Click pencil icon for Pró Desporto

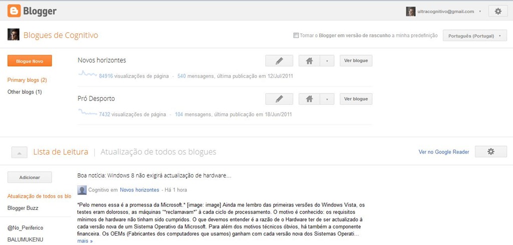coord(279,99)
